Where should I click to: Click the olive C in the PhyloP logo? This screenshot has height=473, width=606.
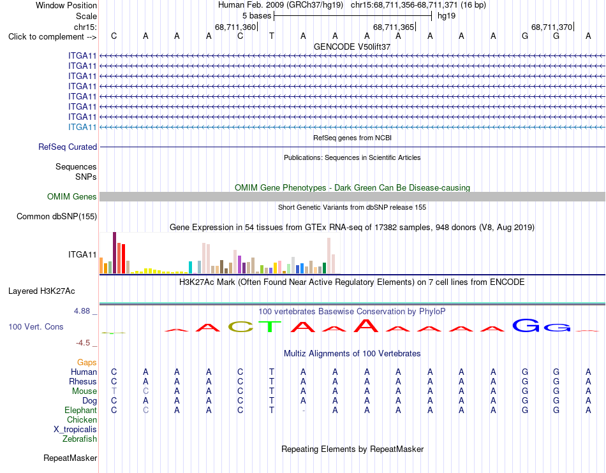pos(240,327)
